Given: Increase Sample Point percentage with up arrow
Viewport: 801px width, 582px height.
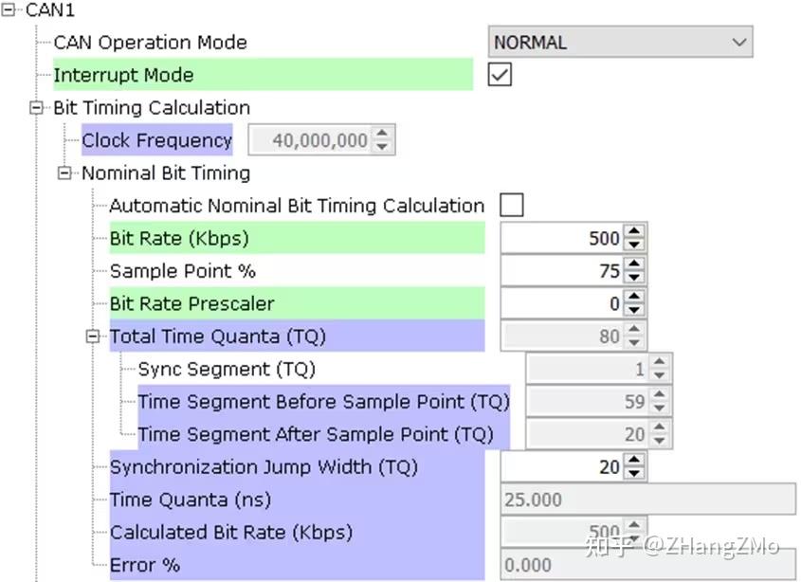Looking at the screenshot, I should tap(634, 264).
